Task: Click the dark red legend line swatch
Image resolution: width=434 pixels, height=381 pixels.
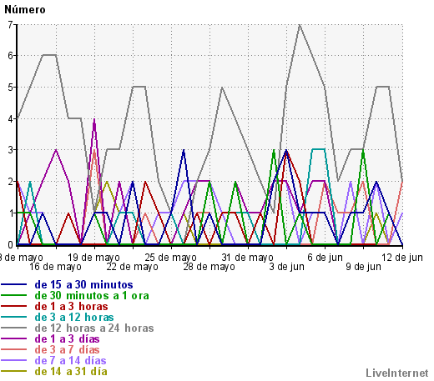Action: (14, 306)
